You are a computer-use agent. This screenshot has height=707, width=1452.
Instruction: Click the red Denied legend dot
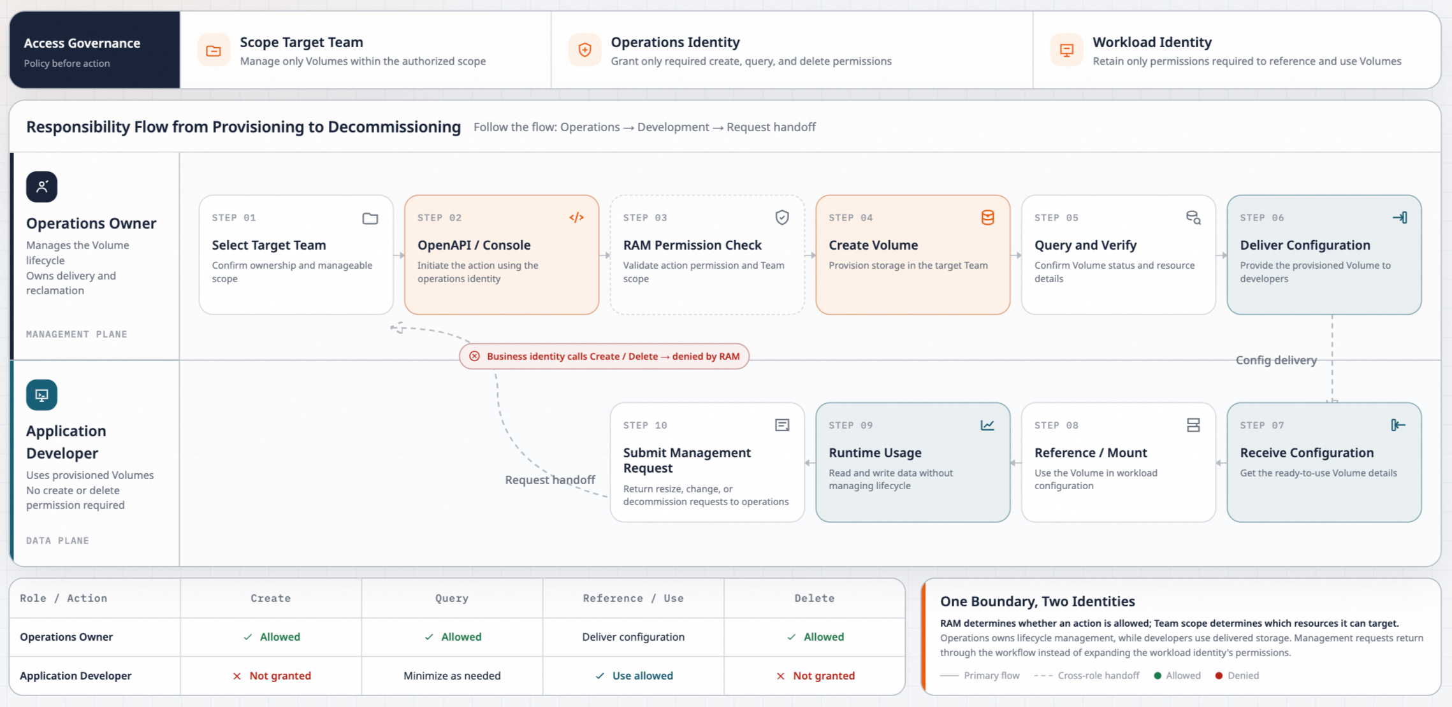tap(1219, 675)
